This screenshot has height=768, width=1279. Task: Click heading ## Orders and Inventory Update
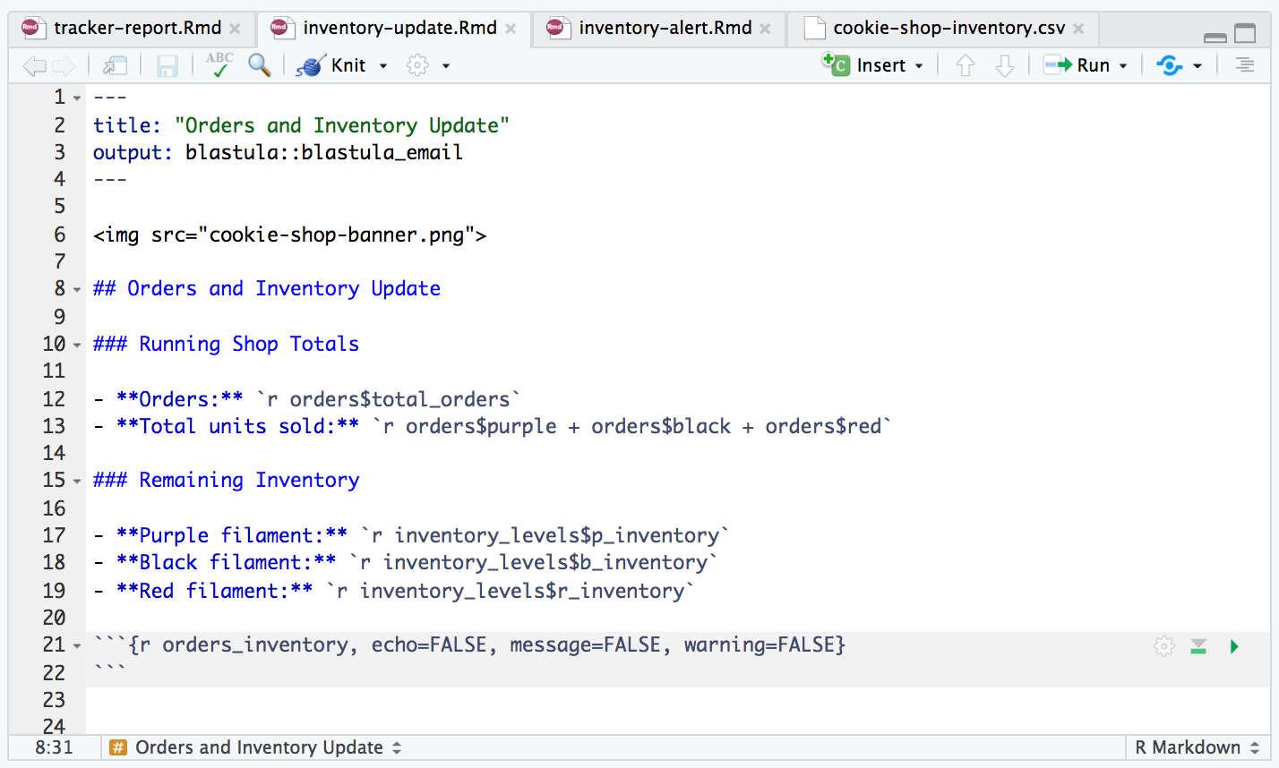point(267,288)
